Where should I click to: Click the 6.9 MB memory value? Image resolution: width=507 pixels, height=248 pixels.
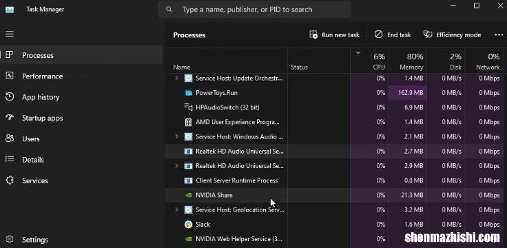pyautogui.click(x=414, y=107)
